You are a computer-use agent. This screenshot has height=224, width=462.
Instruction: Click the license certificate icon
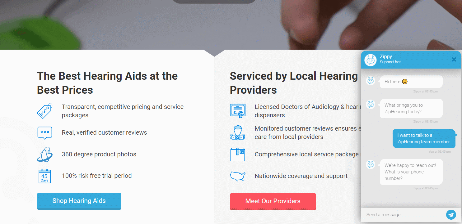[238, 111]
